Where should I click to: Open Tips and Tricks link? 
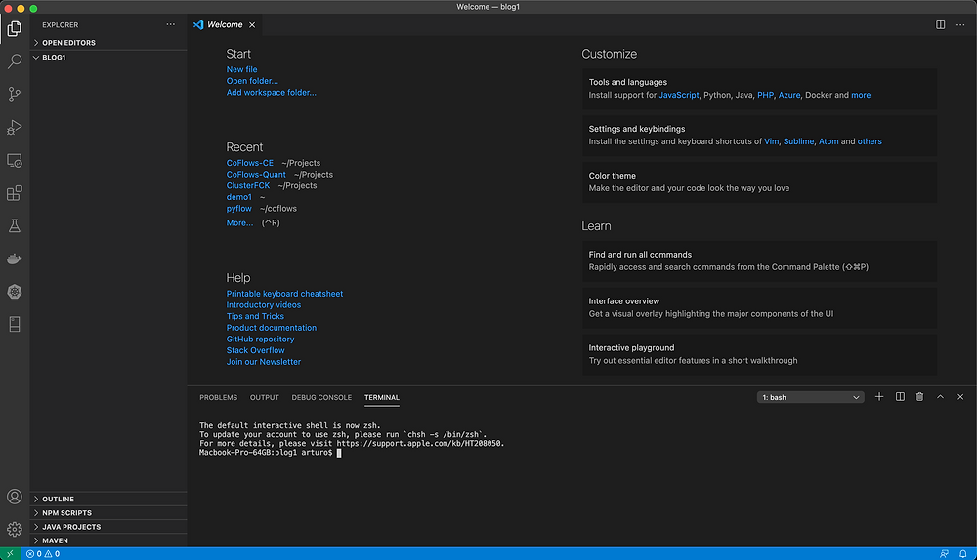[x=255, y=316]
